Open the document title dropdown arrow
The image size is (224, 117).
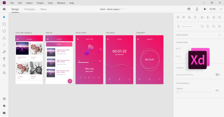(123, 9)
